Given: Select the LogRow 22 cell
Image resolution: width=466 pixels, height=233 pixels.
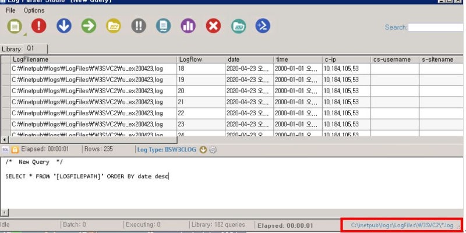Looking at the screenshot, I should coord(201,113).
